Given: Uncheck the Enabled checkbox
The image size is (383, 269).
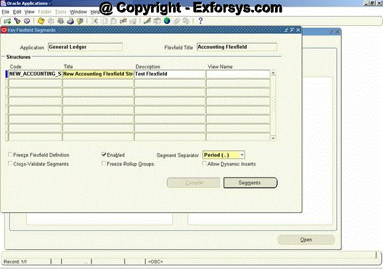Looking at the screenshot, I should 104,155.
